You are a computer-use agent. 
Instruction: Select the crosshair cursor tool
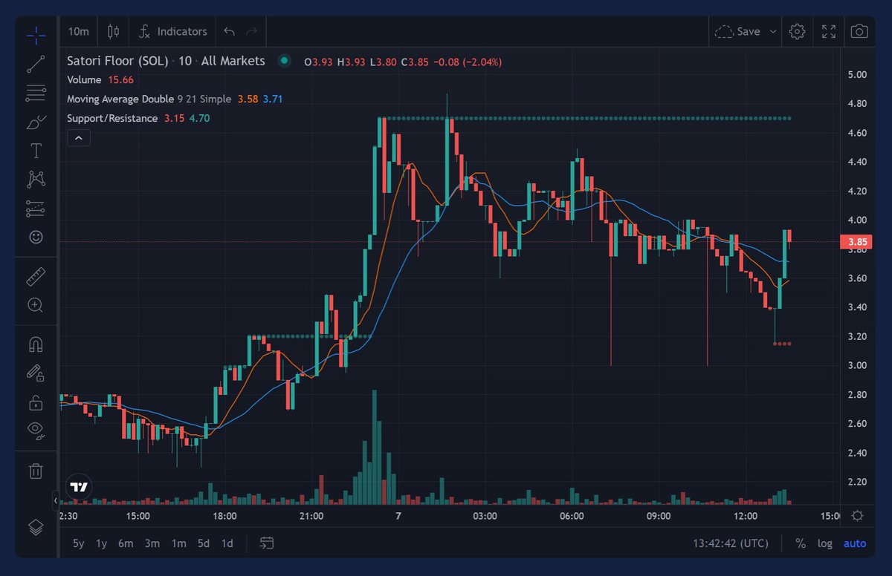tap(35, 33)
